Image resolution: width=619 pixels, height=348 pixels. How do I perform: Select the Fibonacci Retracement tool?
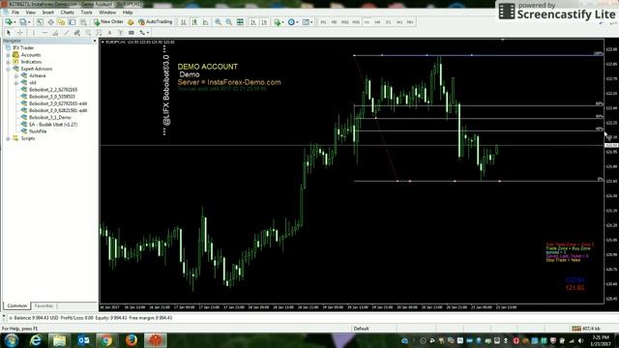click(88, 33)
